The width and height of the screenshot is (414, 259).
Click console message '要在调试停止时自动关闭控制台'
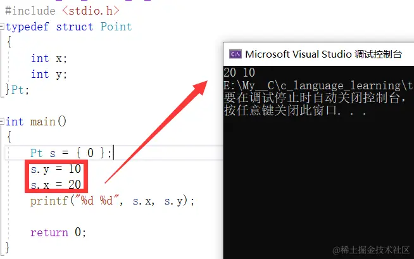[314, 98]
